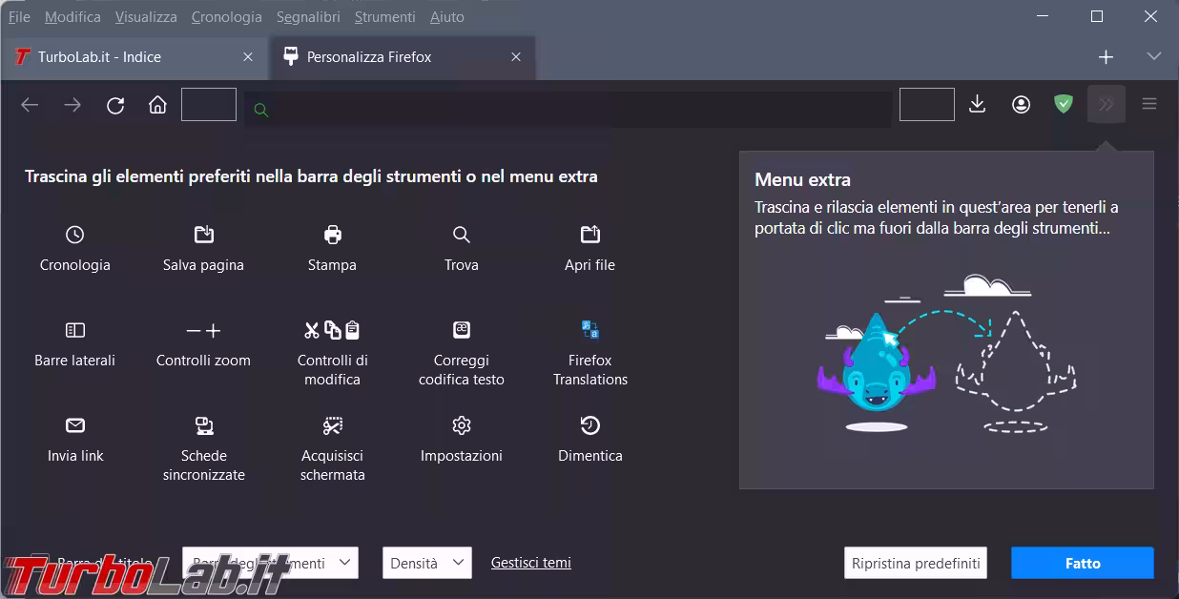Switch to the TurboLab.it - Indice tab
This screenshot has height=599, width=1179.
point(99,57)
